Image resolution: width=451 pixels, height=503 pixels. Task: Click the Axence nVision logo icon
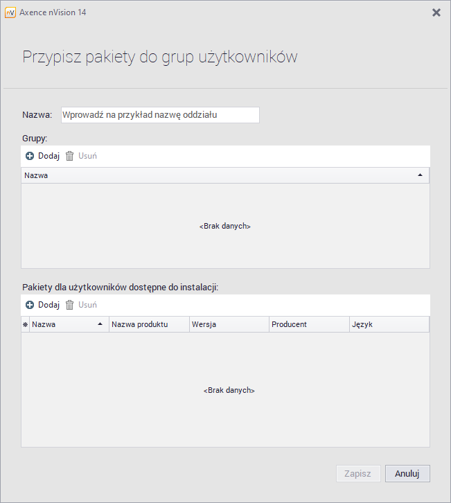pos(10,12)
